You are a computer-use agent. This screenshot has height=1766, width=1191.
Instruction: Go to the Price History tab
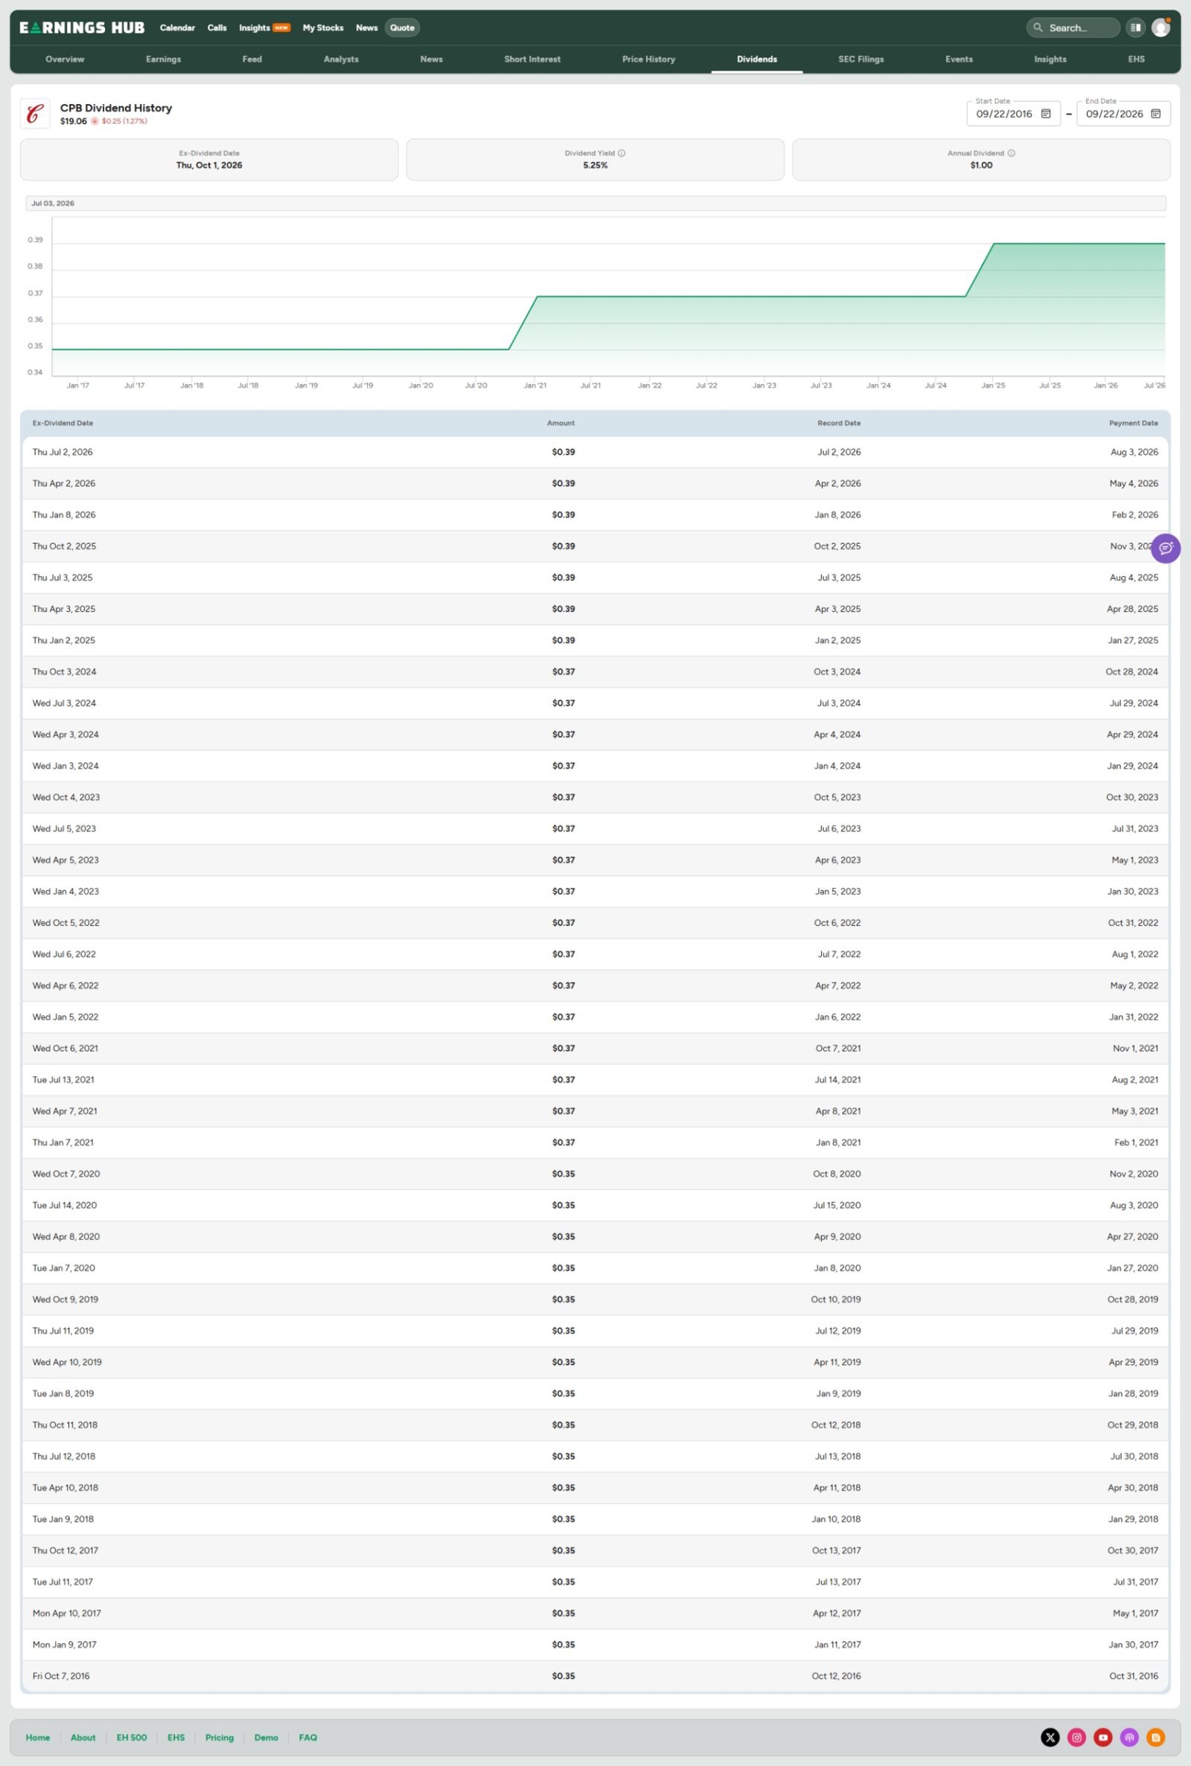click(648, 60)
